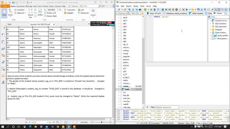Open the Comment ribbon tab in Foxit

point(20,6)
